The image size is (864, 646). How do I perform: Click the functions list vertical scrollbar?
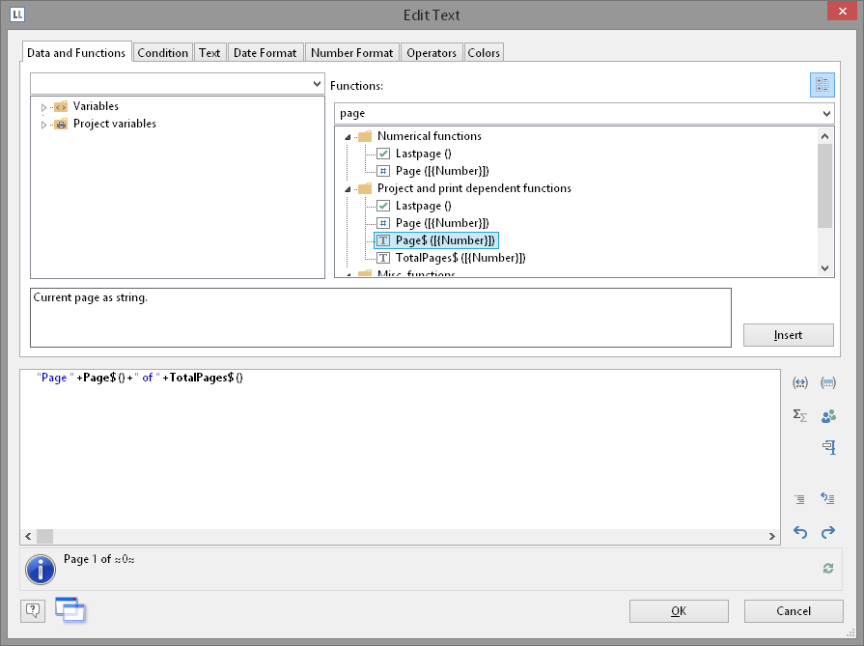pyautogui.click(x=824, y=183)
